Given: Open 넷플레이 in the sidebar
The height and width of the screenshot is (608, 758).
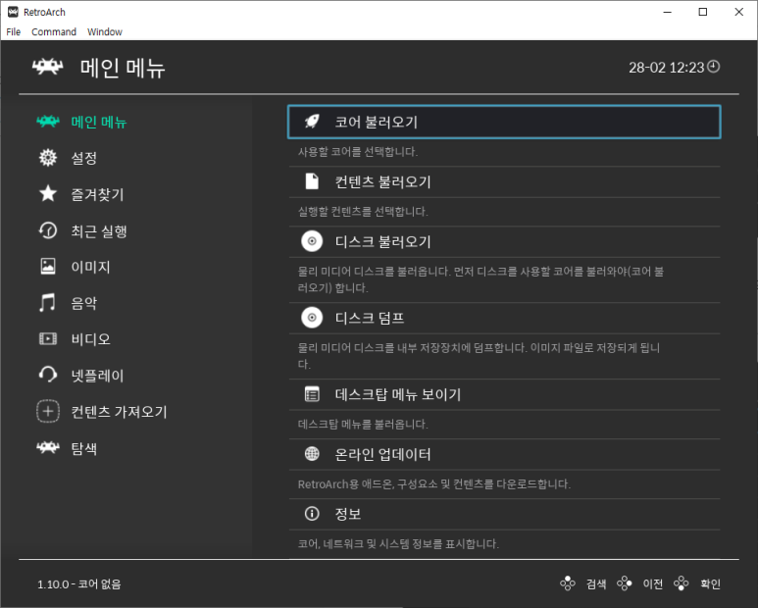Looking at the screenshot, I should [97, 376].
